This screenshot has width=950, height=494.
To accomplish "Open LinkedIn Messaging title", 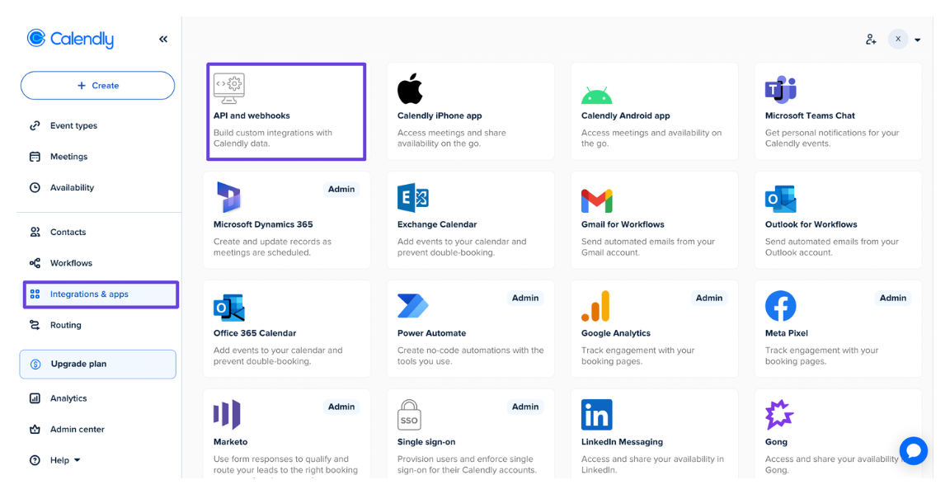I will click(622, 442).
